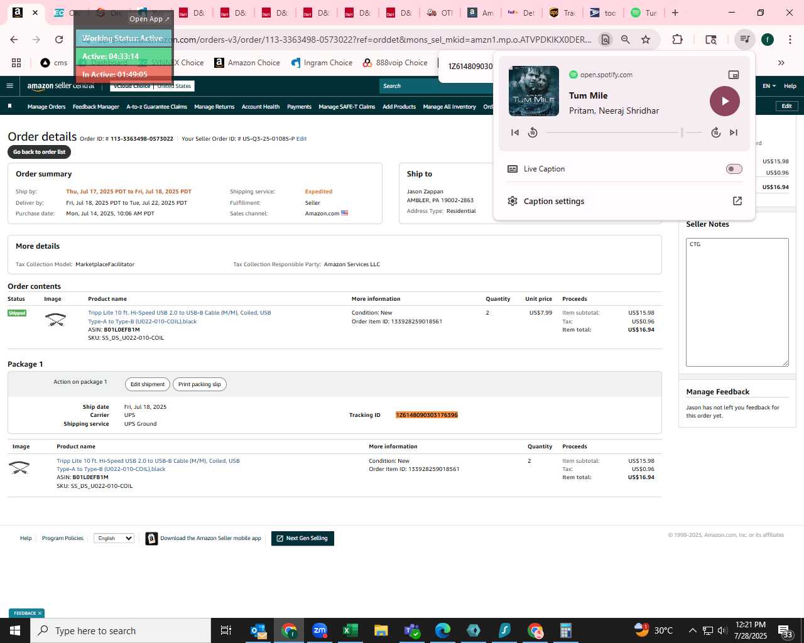Bookmark this page with the star icon
The height and width of the screenshot is (643, 804).
[x=646, y=40]
